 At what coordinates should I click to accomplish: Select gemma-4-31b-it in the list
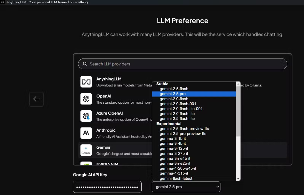(x=194, y=173)
